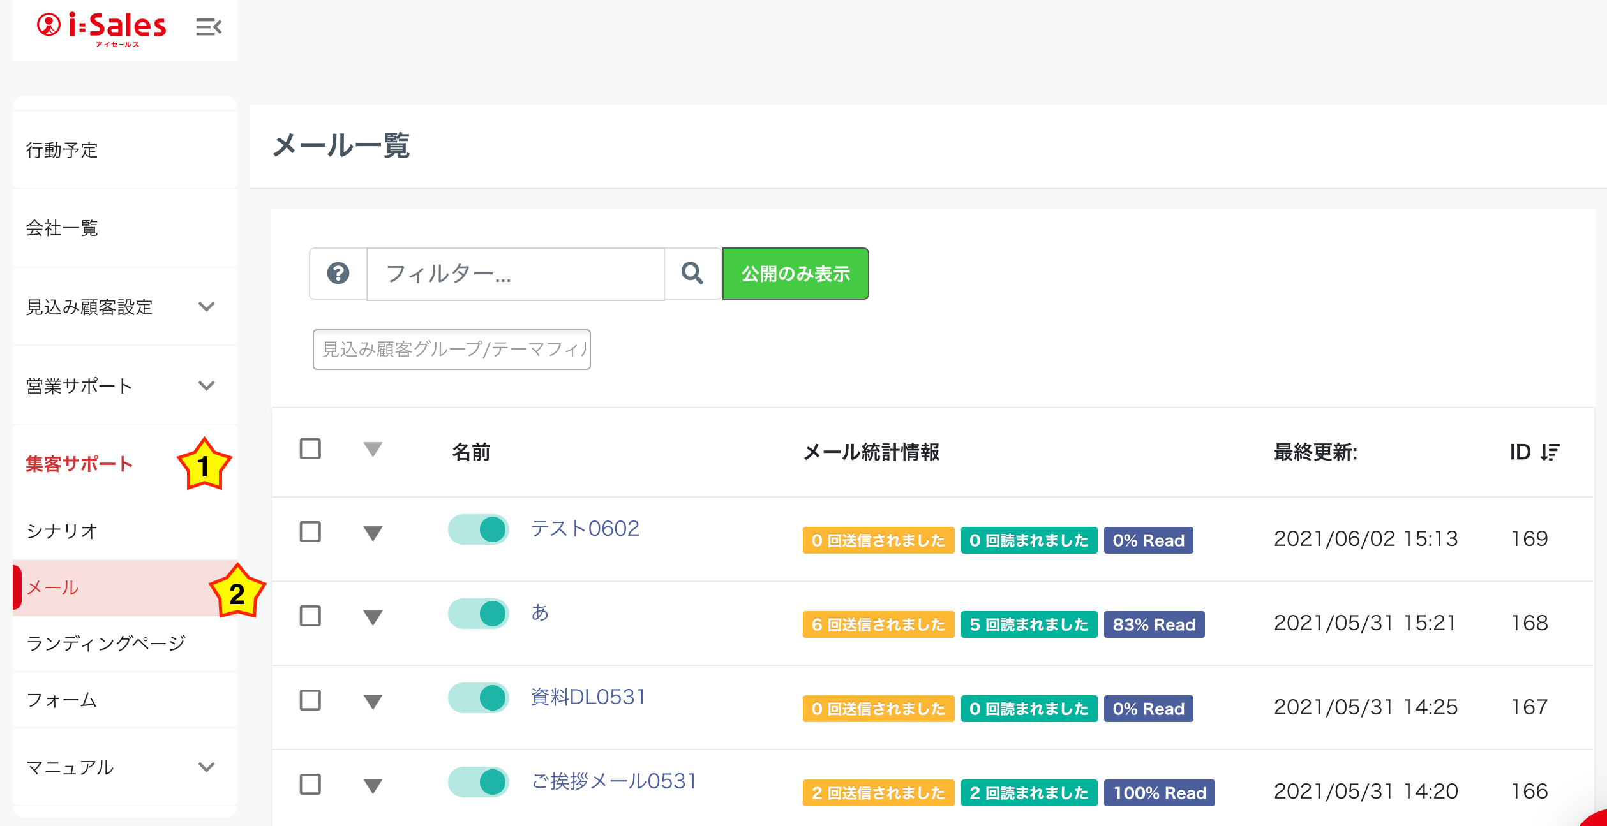This screenshot has width=1607, height=826.
Task: Click the magnifying glass search icon
Action: pos(692,274)
